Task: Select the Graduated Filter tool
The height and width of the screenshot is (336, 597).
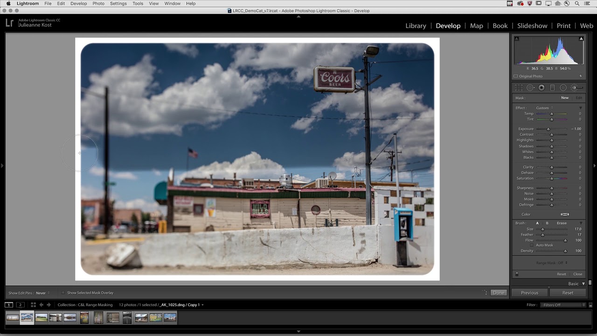Action: (552, 88)
